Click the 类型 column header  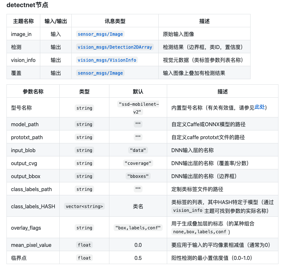tap(84, 91)
